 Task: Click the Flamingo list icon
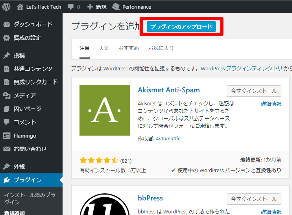point(7,136)
